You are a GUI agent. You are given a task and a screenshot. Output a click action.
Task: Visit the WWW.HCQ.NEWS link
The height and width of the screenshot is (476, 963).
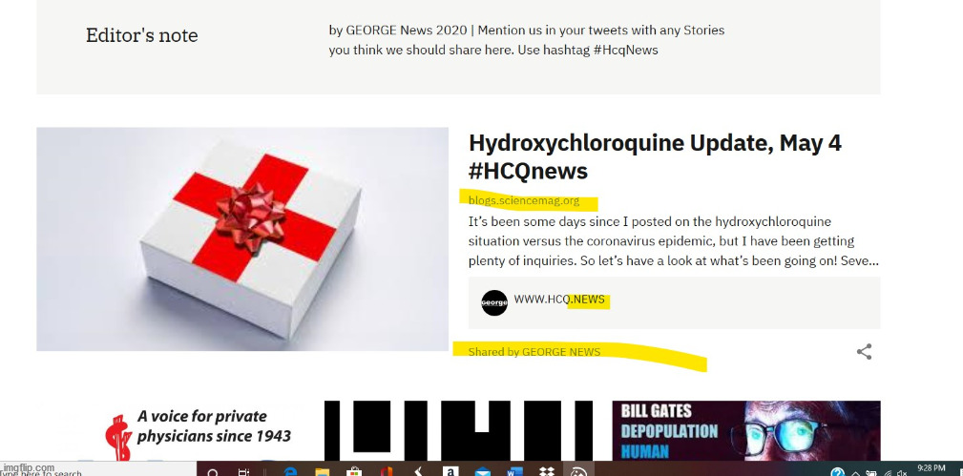tap(559, 300)
